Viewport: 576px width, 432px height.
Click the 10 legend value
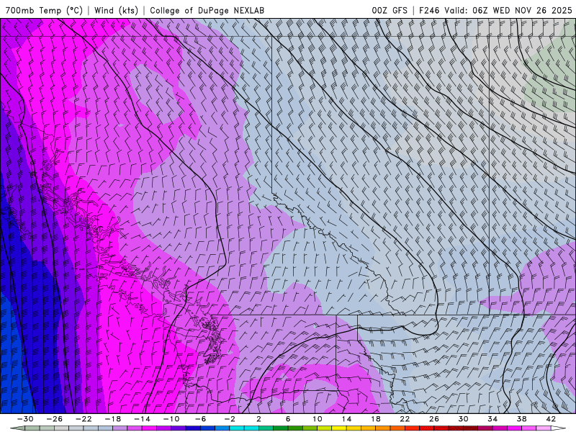(x=317, y=419)
